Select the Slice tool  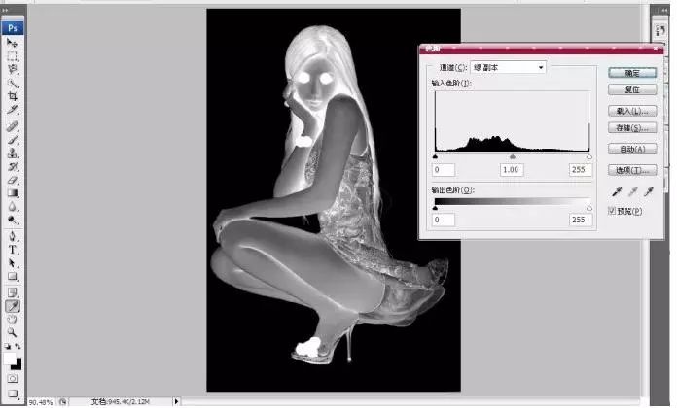(x=12, y=110)
